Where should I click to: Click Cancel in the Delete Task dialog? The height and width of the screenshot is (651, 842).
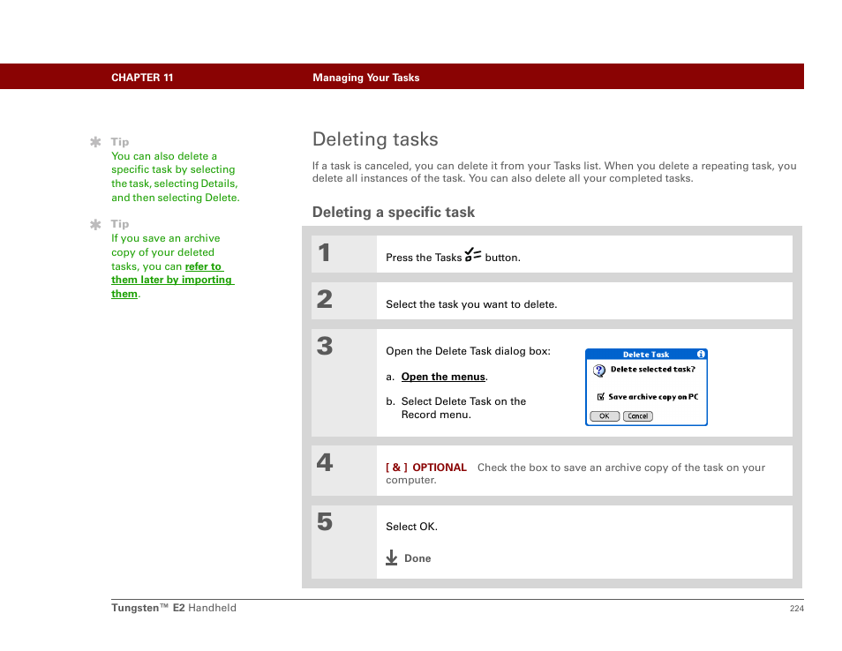[x=638, y=416]
